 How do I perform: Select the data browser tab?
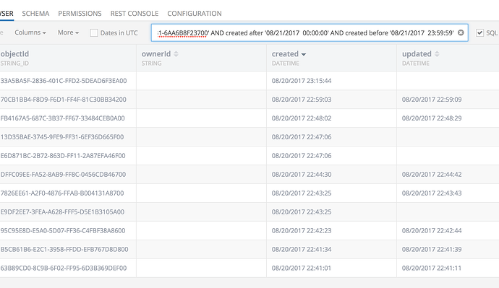[x=7, y=13]
